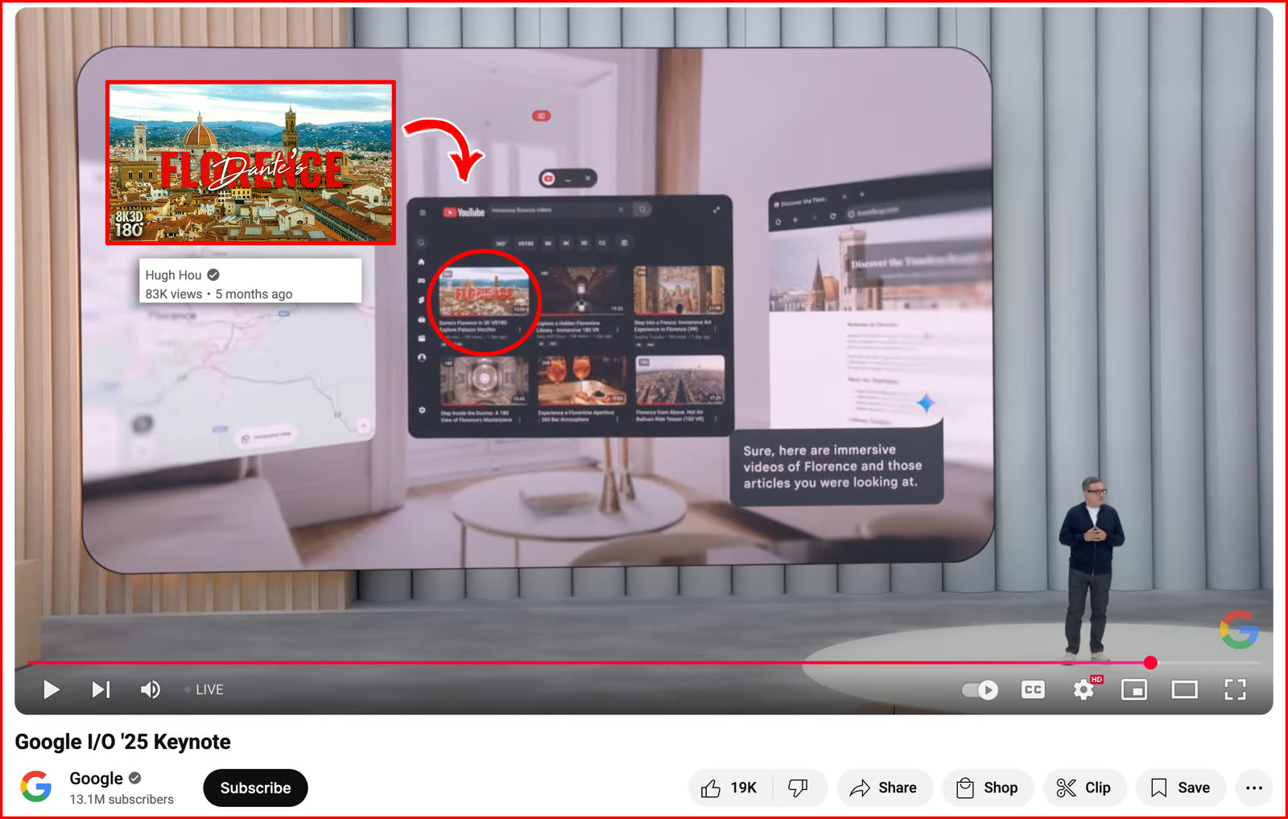Create a Clip of this video
Viewport: 1288px width, 819px height.
pyautogui.click(x=1084, y=788)
